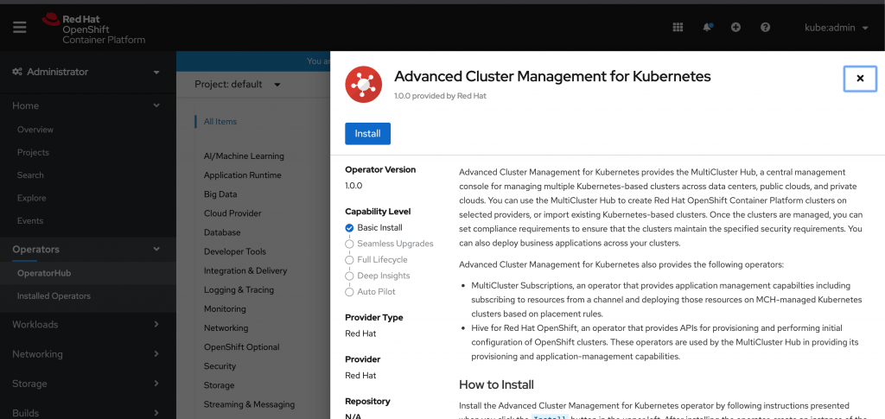The image size is (885, 419).
Task: Expand the Networking navigation section
Action: [x=86, y=354]
